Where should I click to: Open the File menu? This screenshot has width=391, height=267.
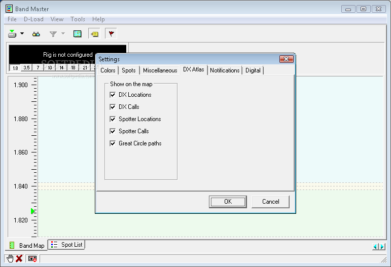click(12, 19)
